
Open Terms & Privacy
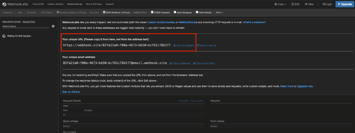[x=94, y=4]
